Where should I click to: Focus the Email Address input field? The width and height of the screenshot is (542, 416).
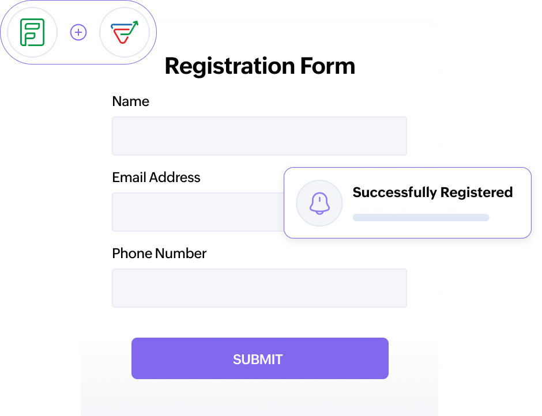(x=197, y=212)
